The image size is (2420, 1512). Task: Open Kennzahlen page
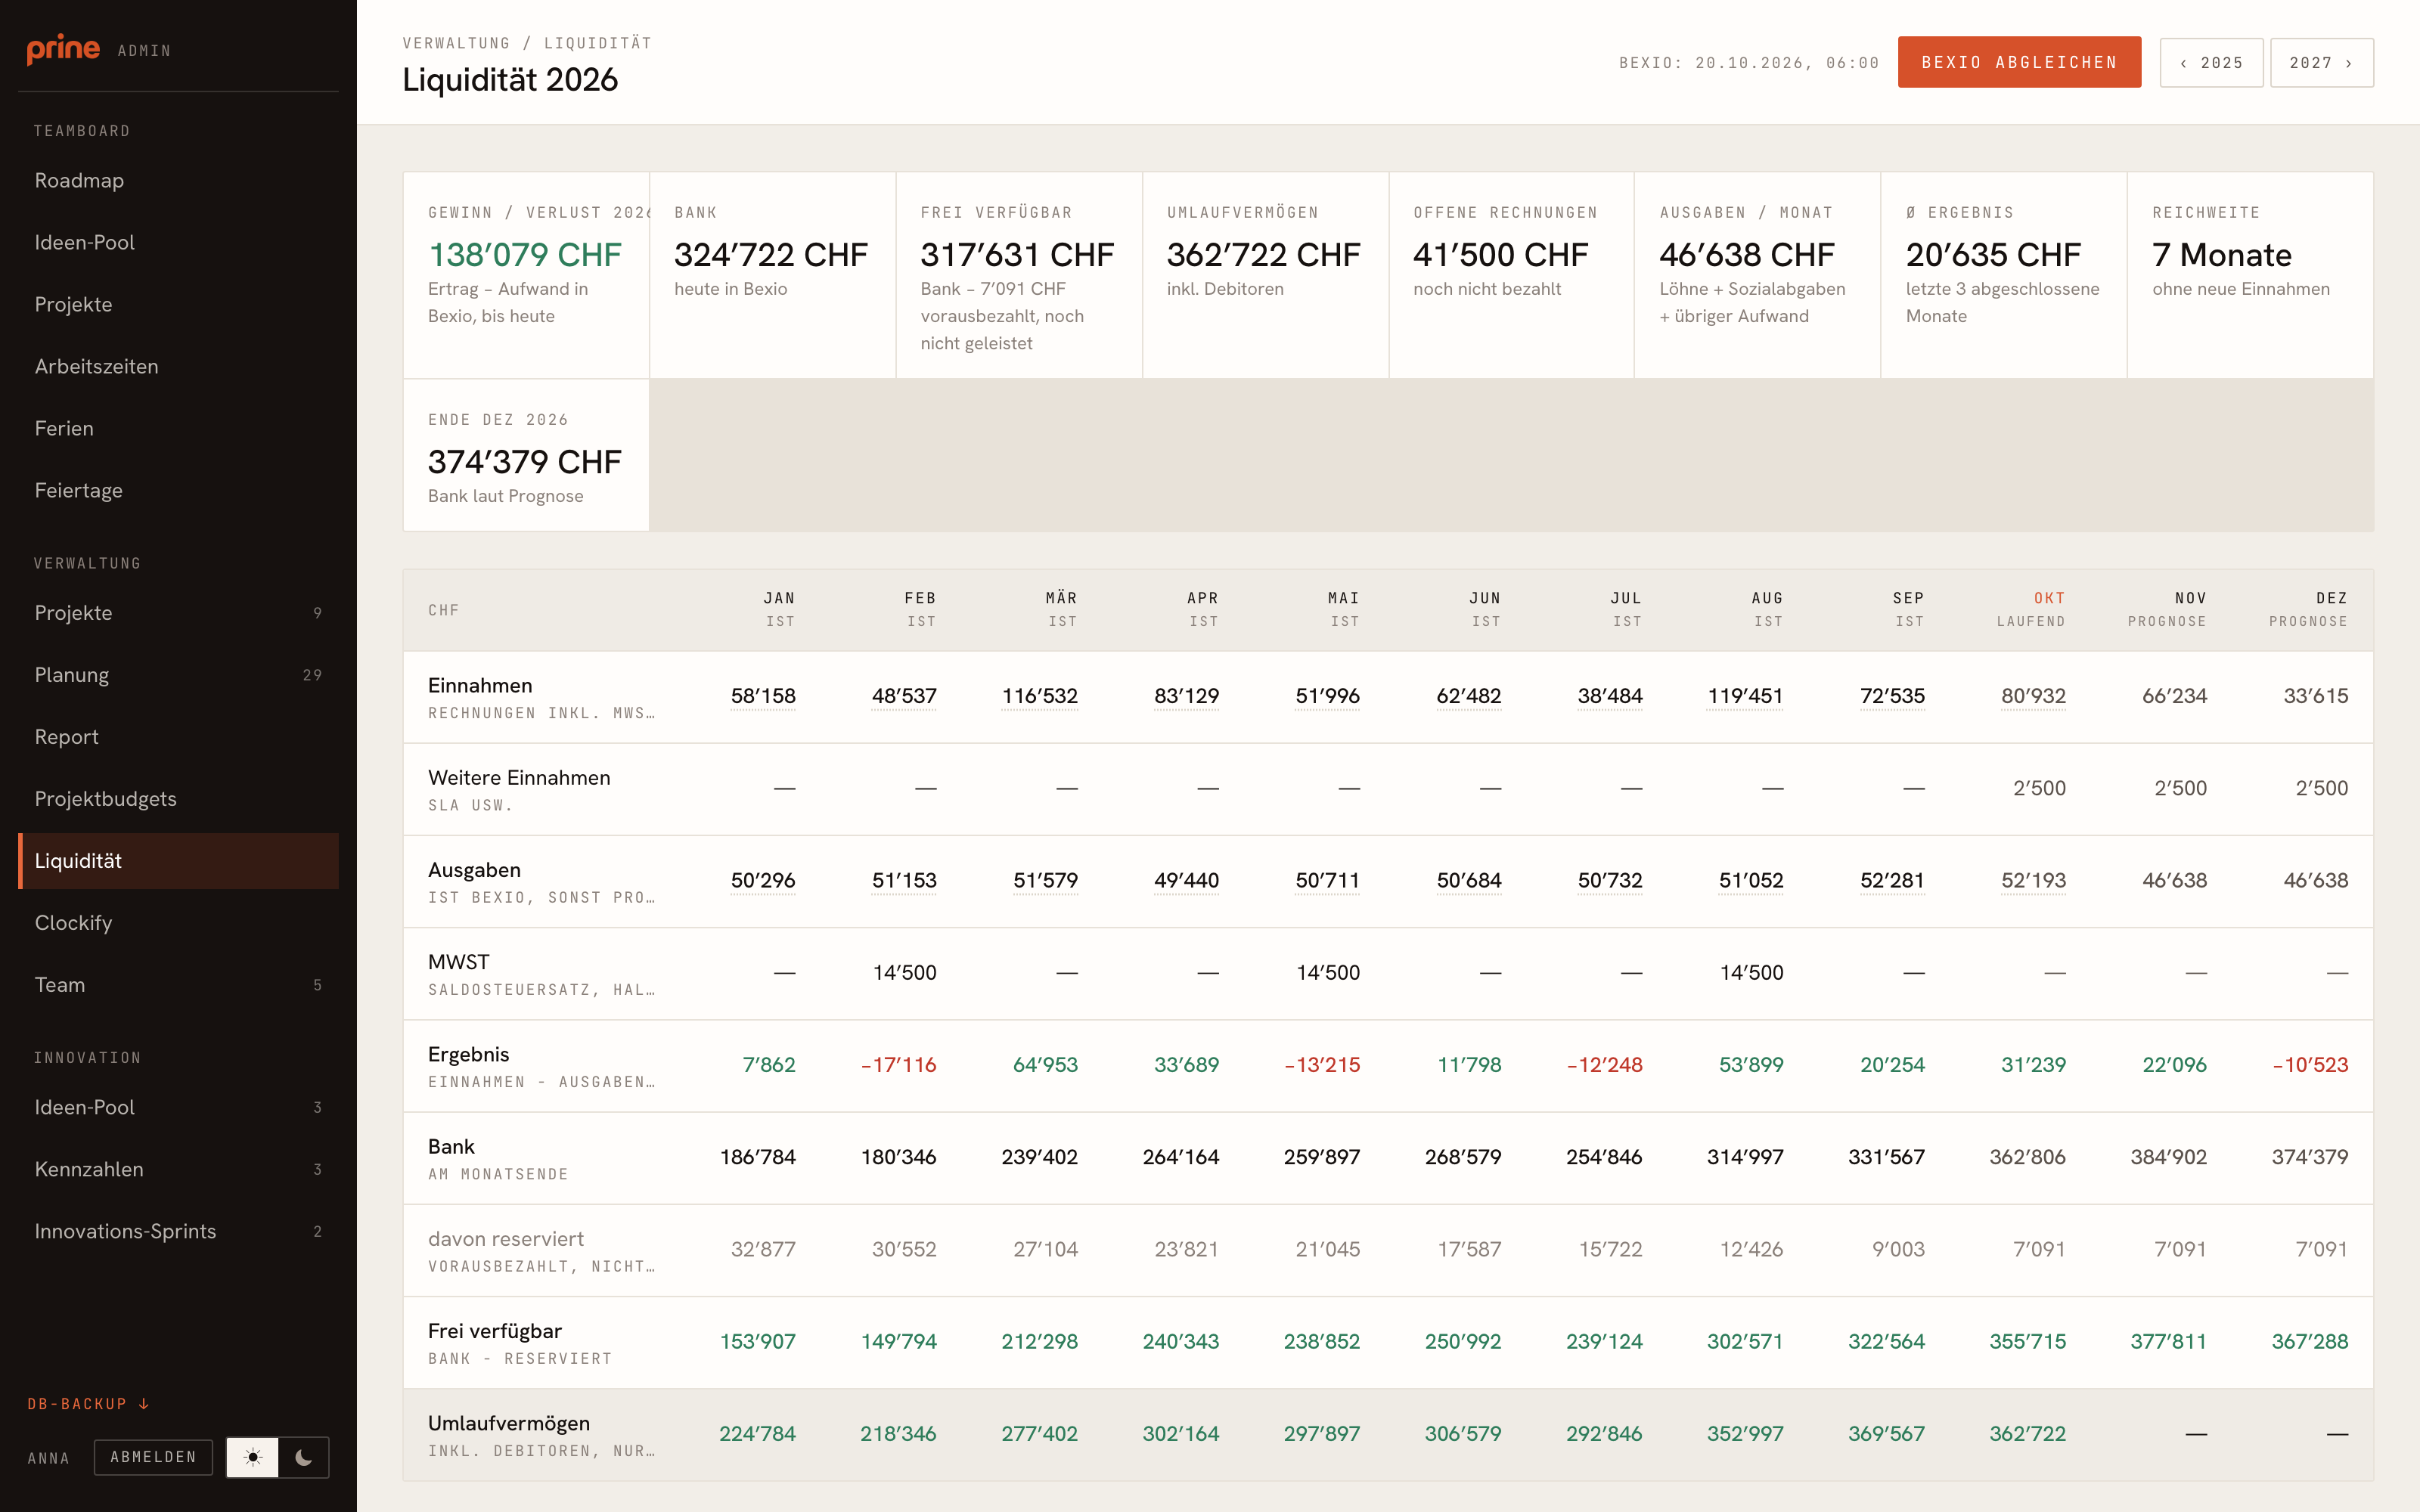pyautogui.click(x=178, y=1169)
